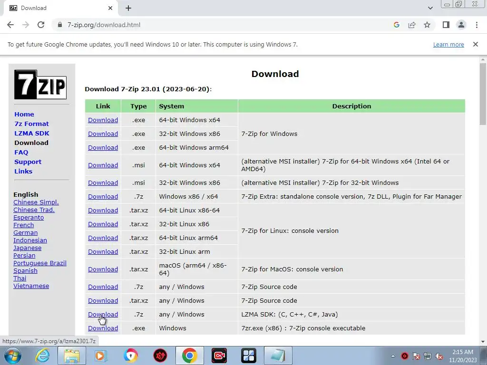Open the FAQ sidebar link

(21, 153)
